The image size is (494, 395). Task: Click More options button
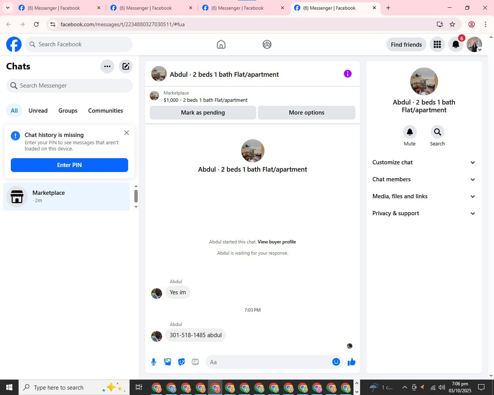tap(306, 113)
